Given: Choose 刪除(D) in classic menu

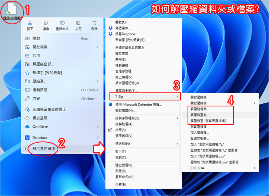Looking at the screenshot, I should (121, 171).
